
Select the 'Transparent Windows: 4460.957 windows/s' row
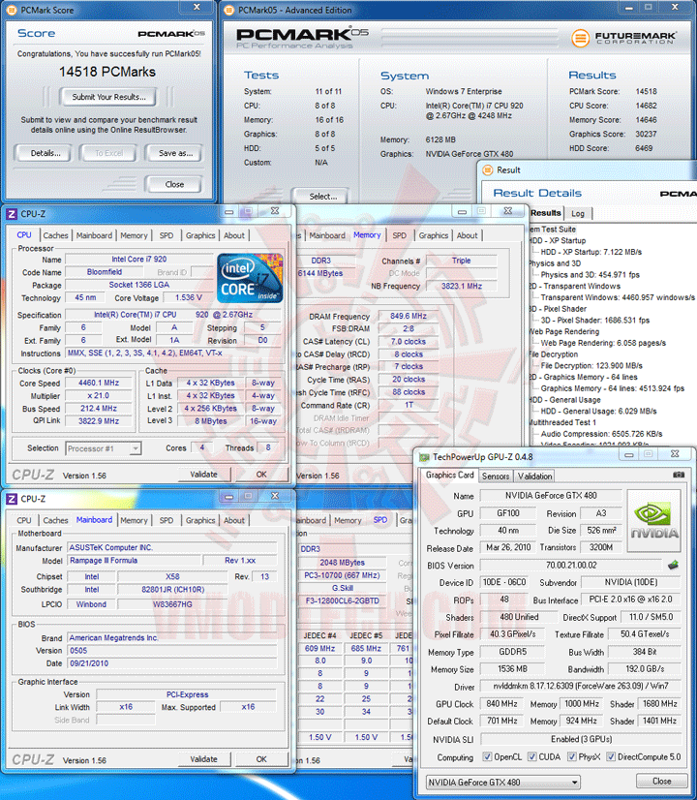(x=618, y=297)
